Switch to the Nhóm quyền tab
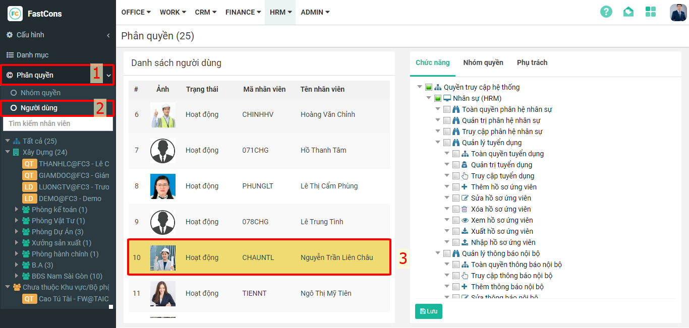The width and height of the screenshot is (689, 328). [483, 62]
